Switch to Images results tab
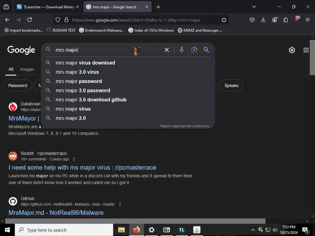Viewport: 315px width, 236px height. (x=27, y=69)
